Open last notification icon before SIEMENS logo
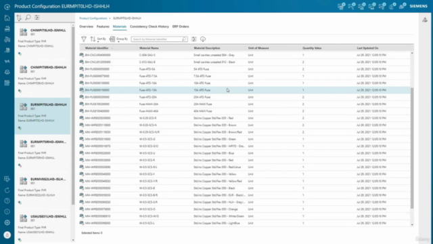433x244 pixels. point(403,6)
